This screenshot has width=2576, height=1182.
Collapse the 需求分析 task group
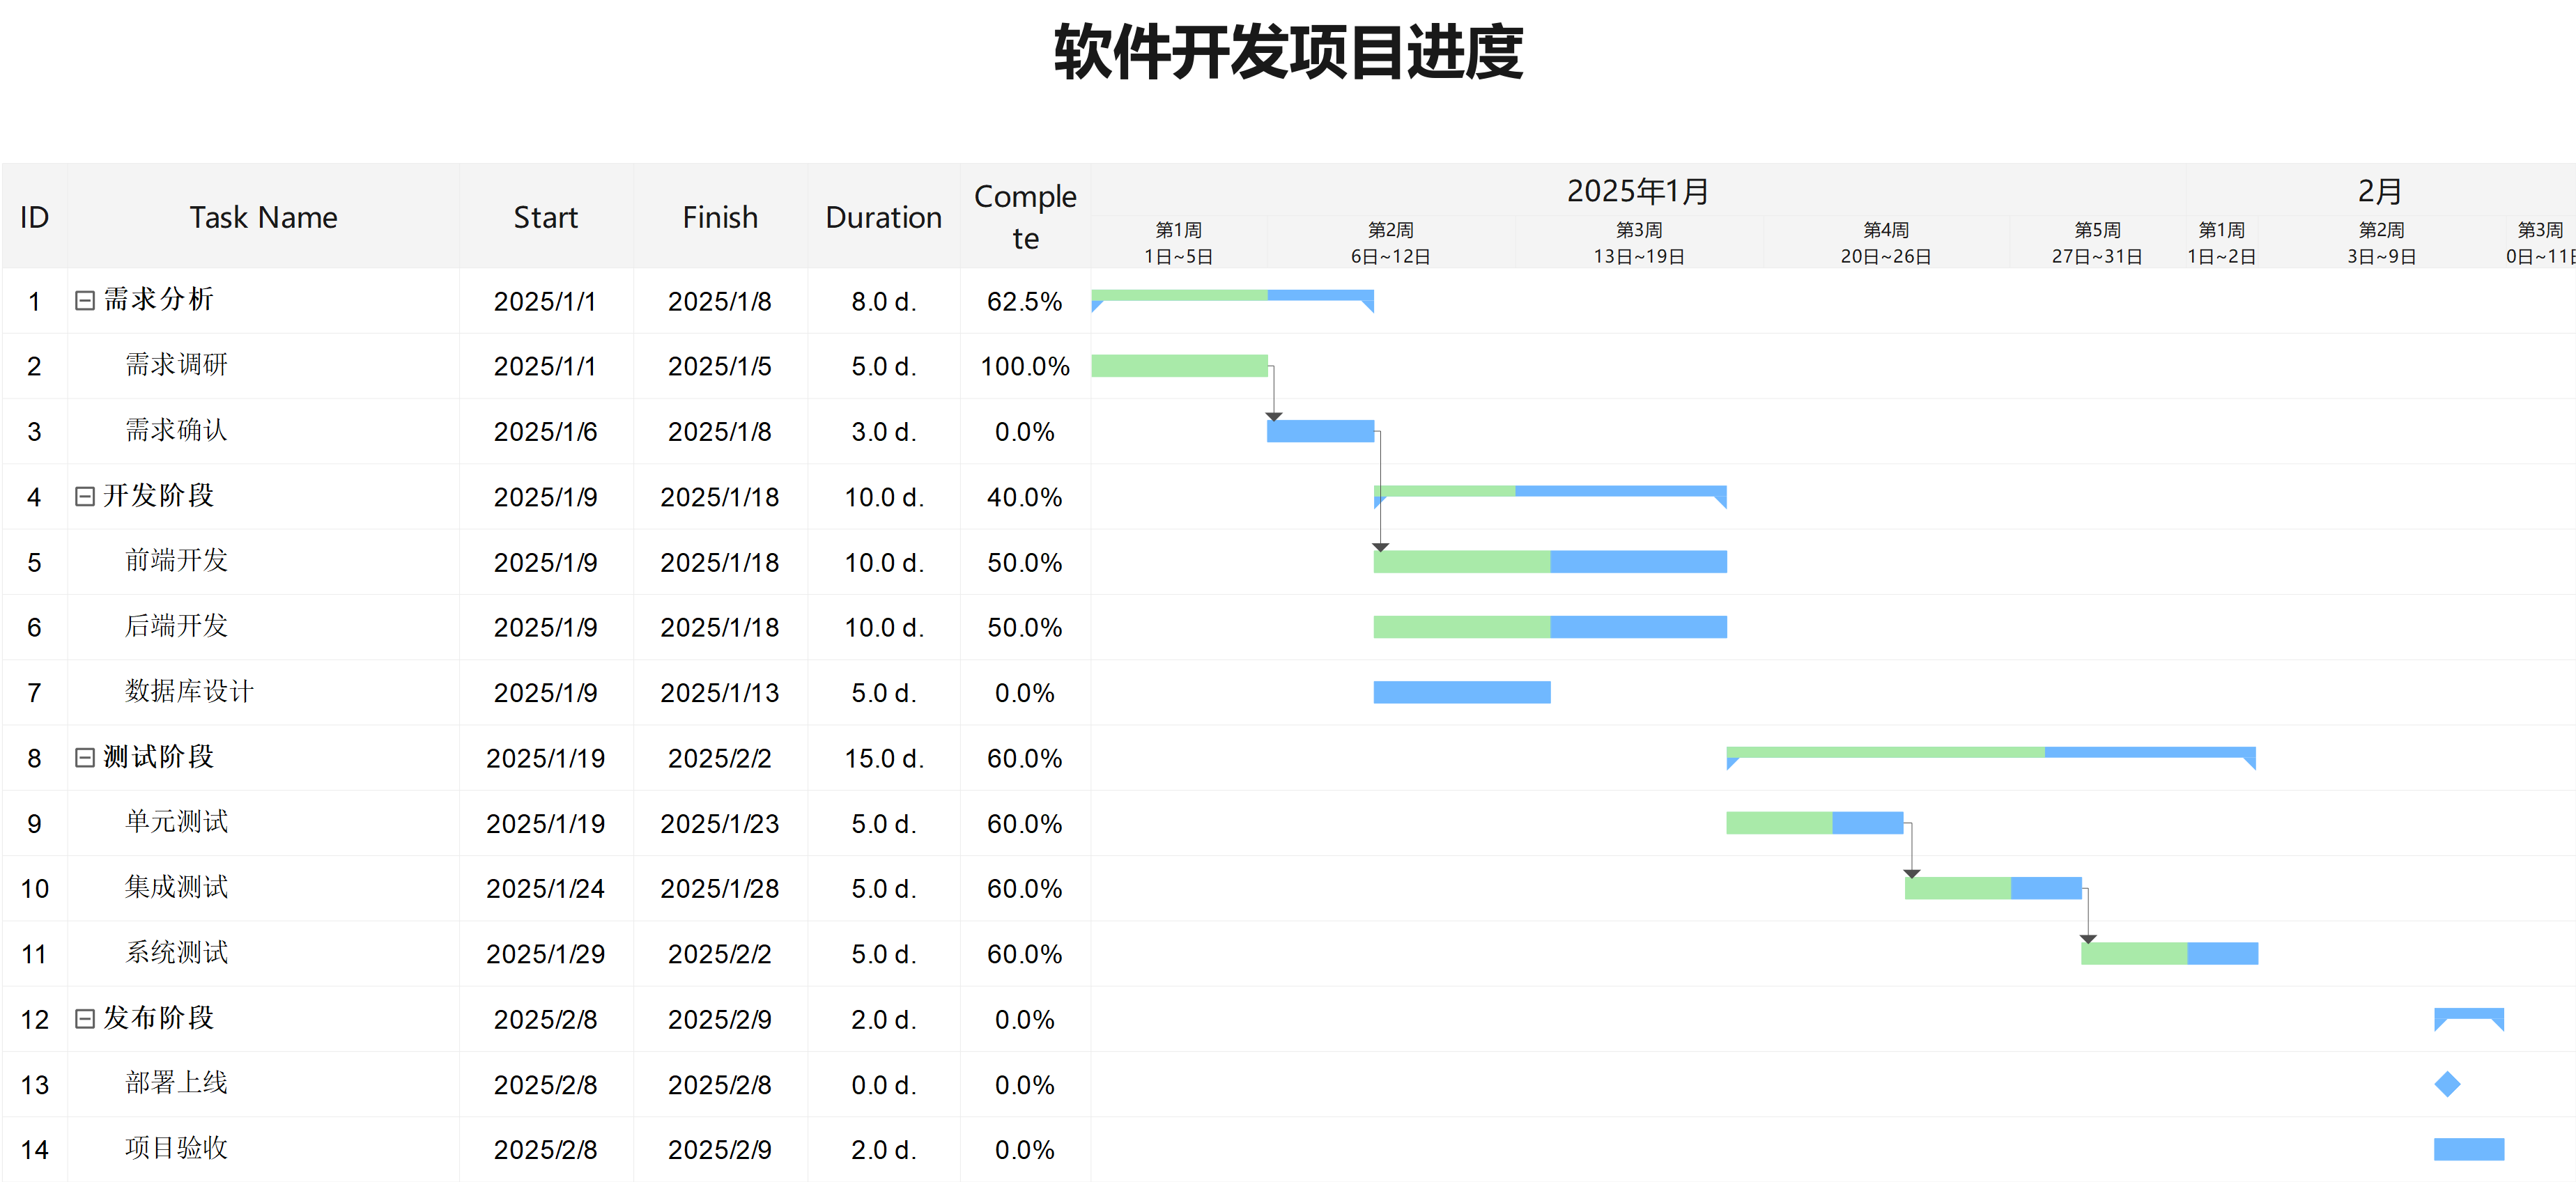pyautogui.click(x=85, y=300)
